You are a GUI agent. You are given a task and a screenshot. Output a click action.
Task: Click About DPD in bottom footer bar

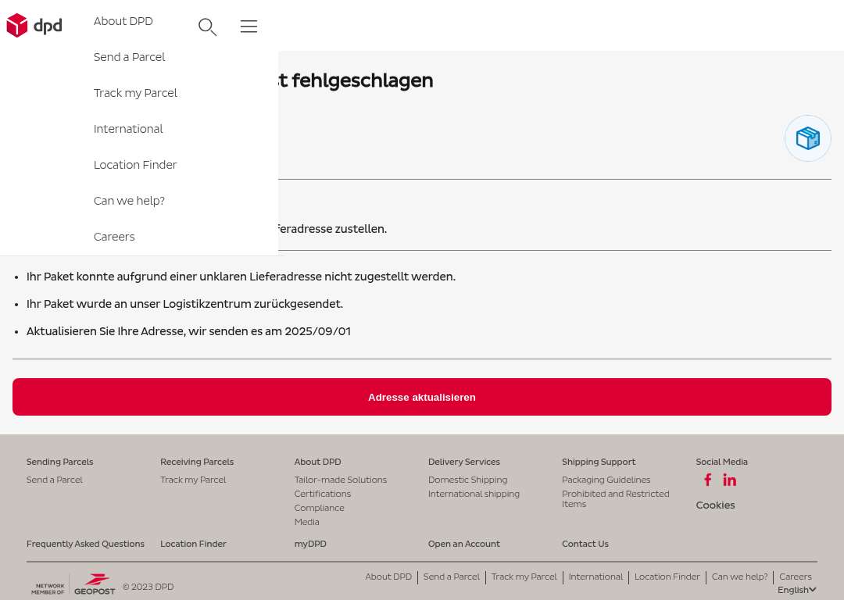pos(388,577)
